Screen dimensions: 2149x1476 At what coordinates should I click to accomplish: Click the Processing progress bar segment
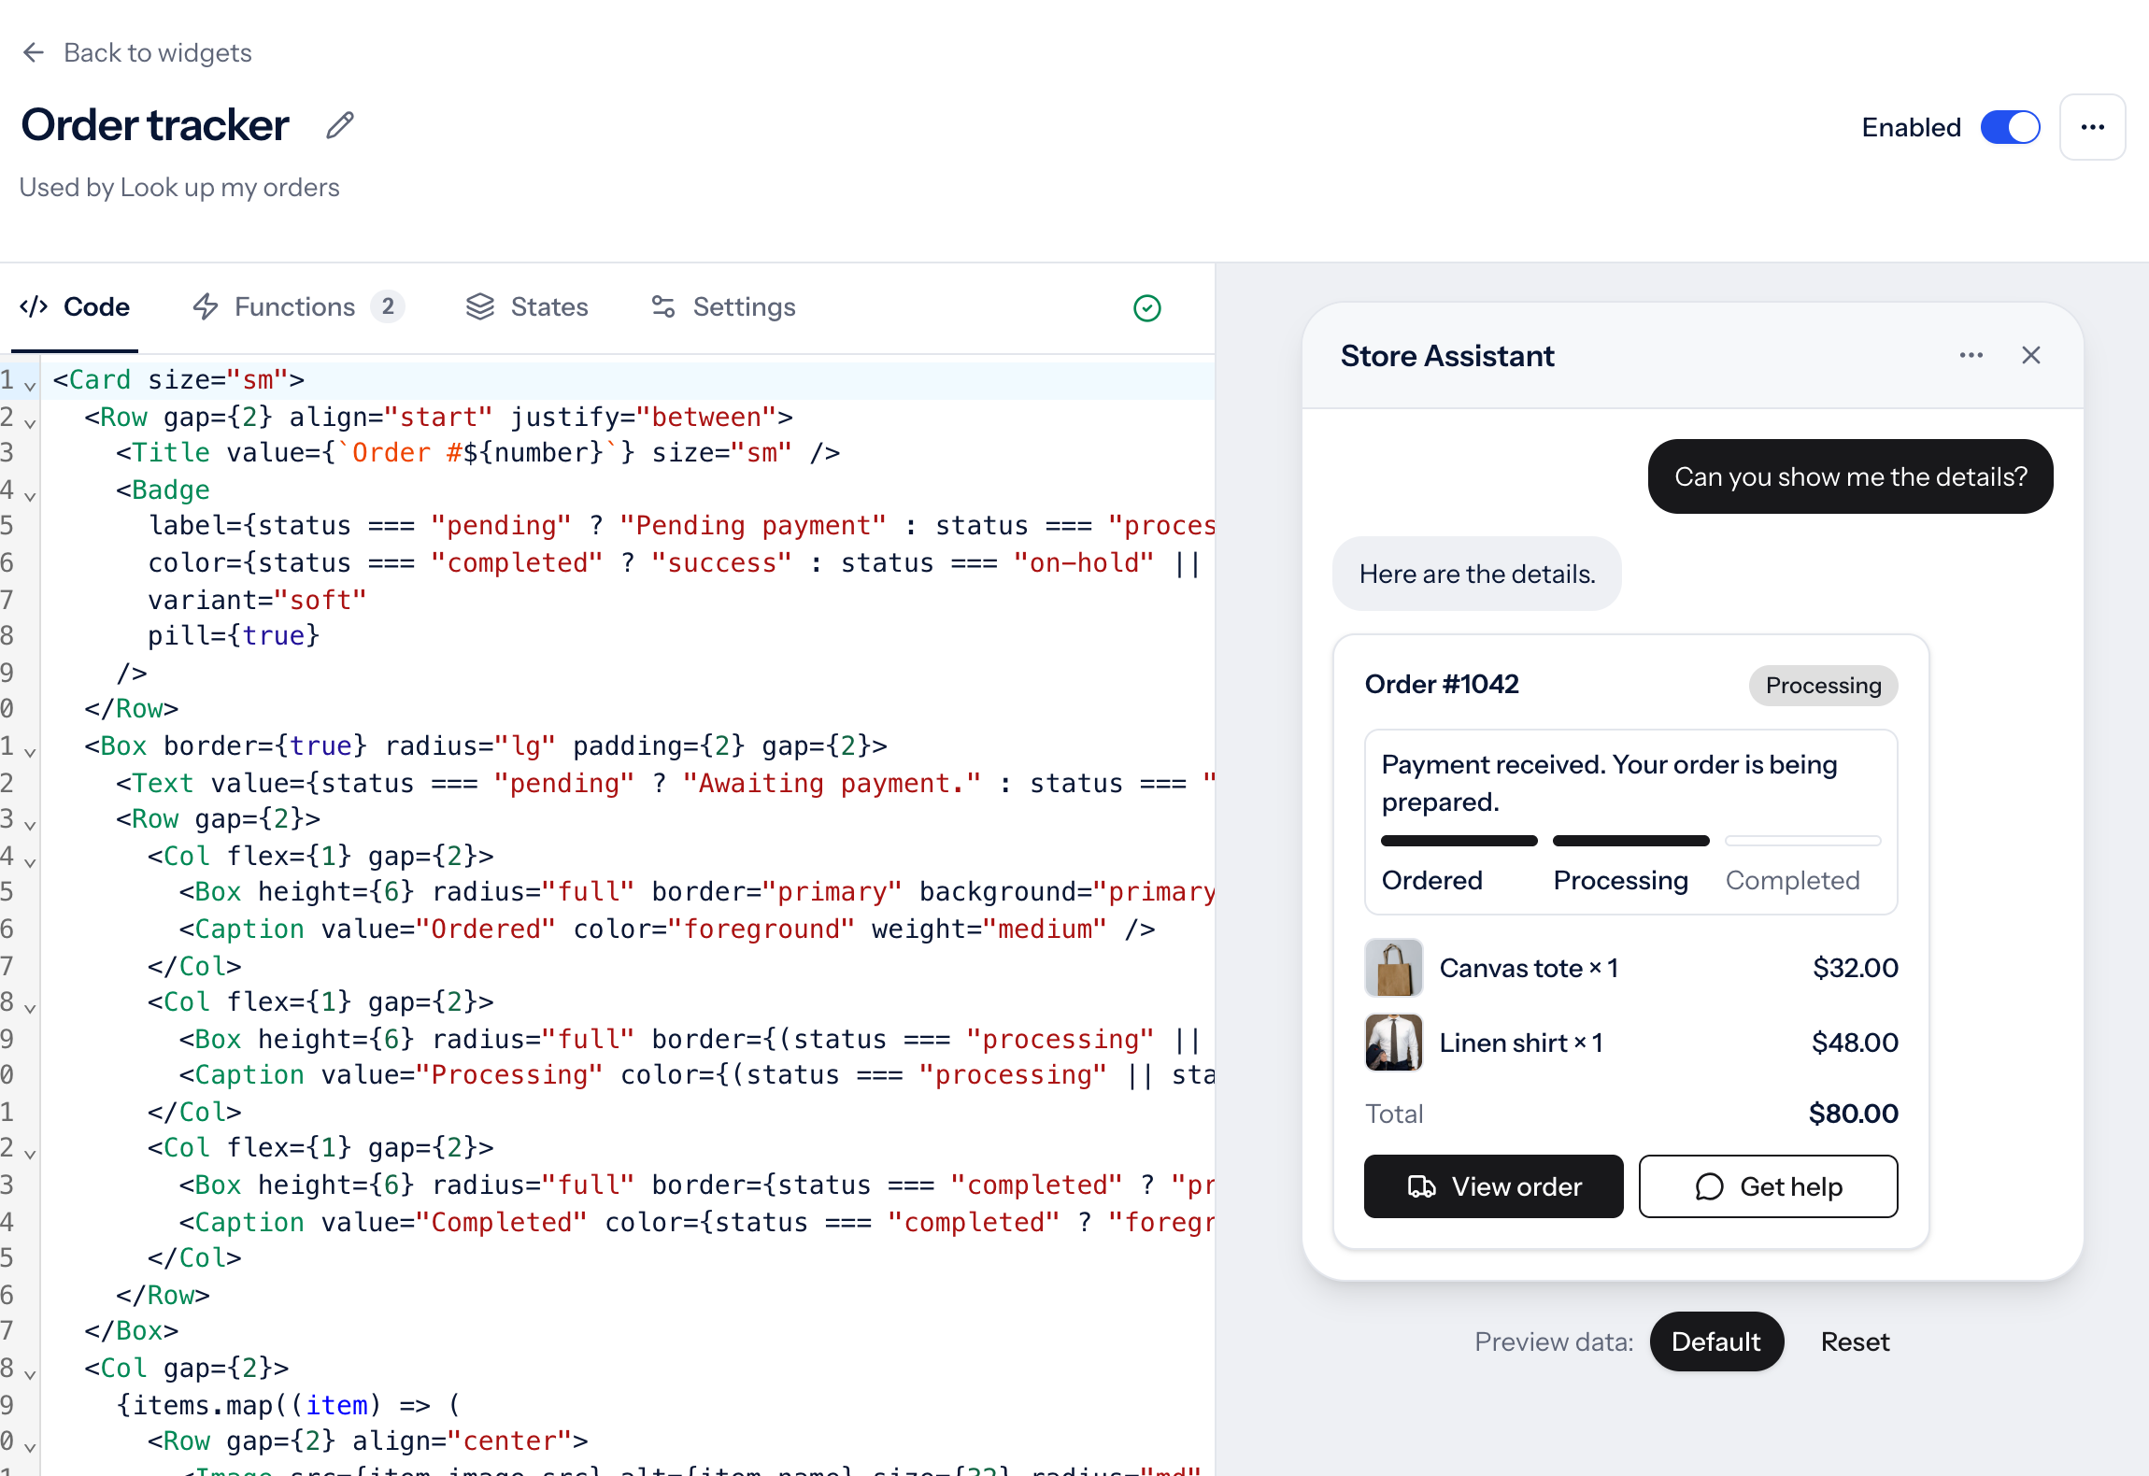[1630, 841]
